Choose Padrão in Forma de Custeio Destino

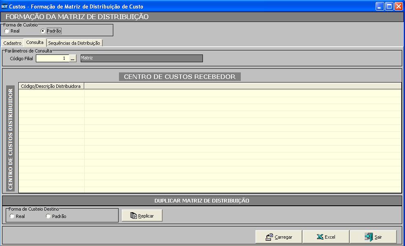click(x=48, y=216)
